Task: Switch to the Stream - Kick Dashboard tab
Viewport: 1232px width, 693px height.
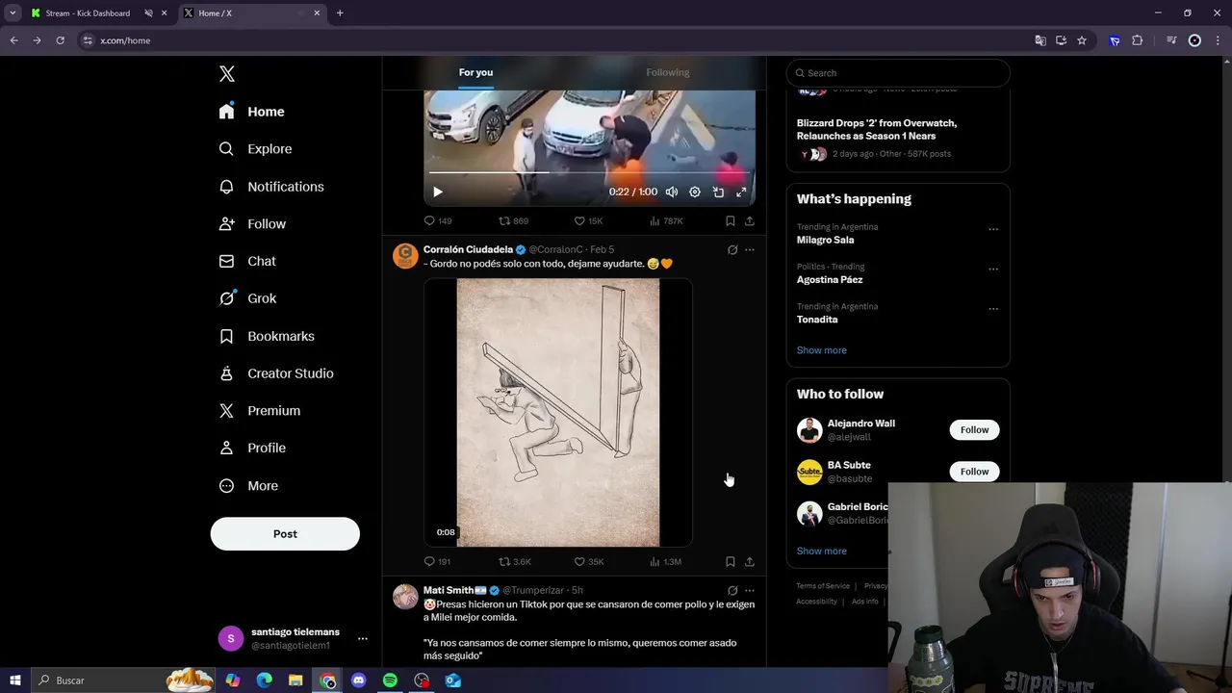Action: 88,13
